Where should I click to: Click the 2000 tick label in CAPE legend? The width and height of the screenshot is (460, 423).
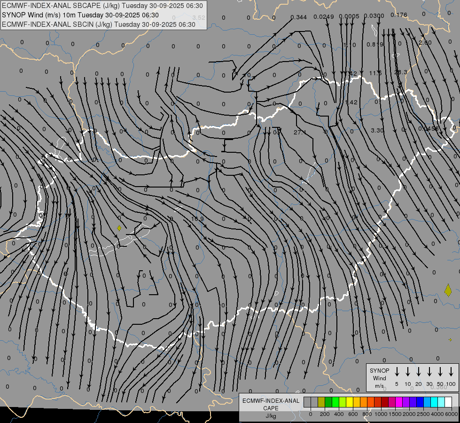[x=409, y=414]
